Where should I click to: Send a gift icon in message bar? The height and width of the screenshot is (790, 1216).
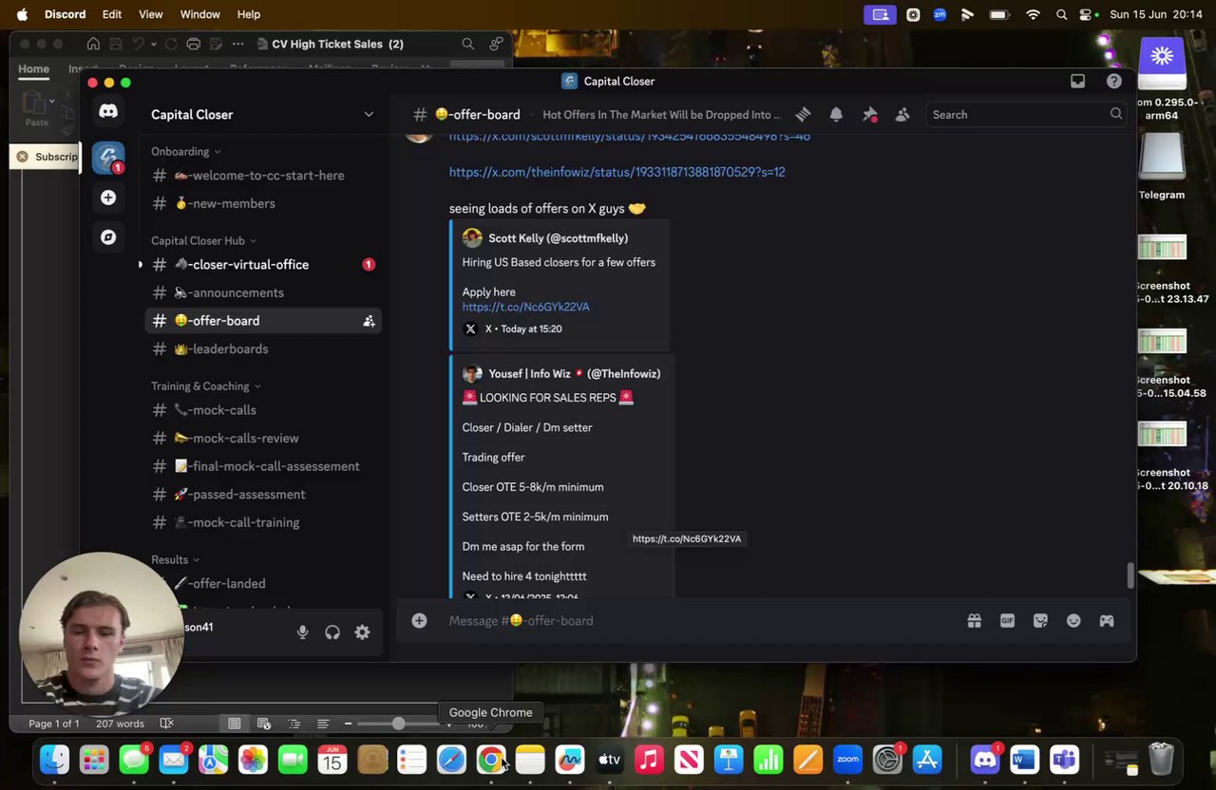(x=974, y=620)
